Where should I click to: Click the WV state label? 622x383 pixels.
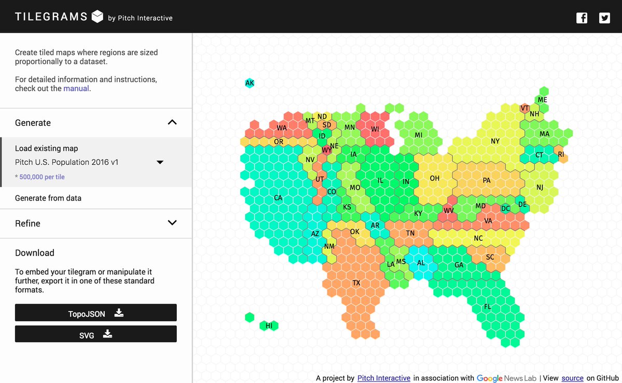point(449,211)
